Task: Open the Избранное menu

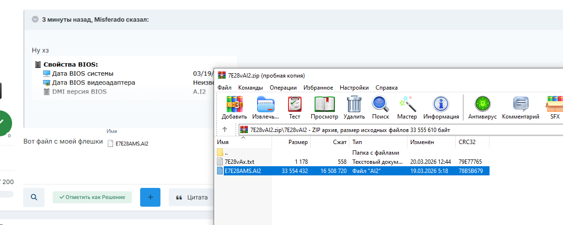Action: coord(318,88)
